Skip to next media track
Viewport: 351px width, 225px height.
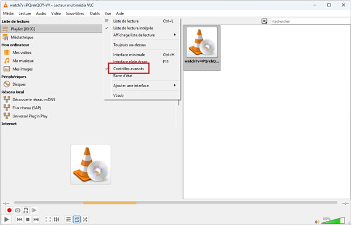[36, 219]
